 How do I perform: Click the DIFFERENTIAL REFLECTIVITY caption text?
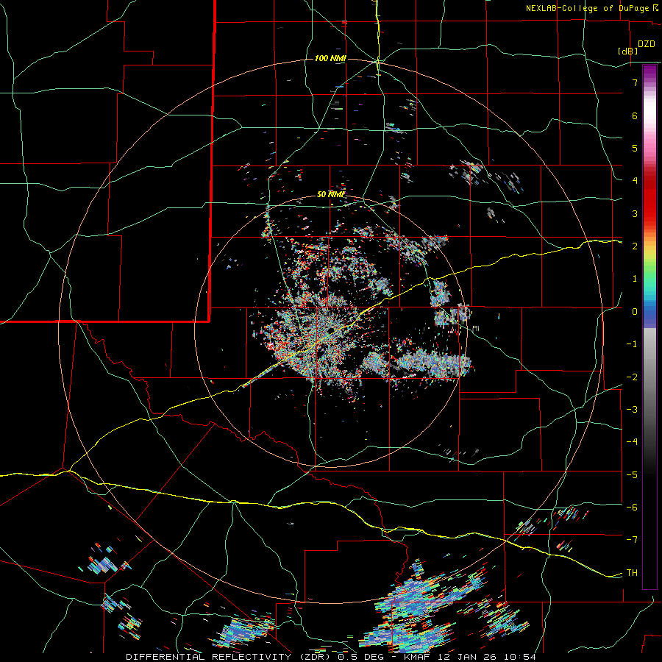(x=209, y=657)
